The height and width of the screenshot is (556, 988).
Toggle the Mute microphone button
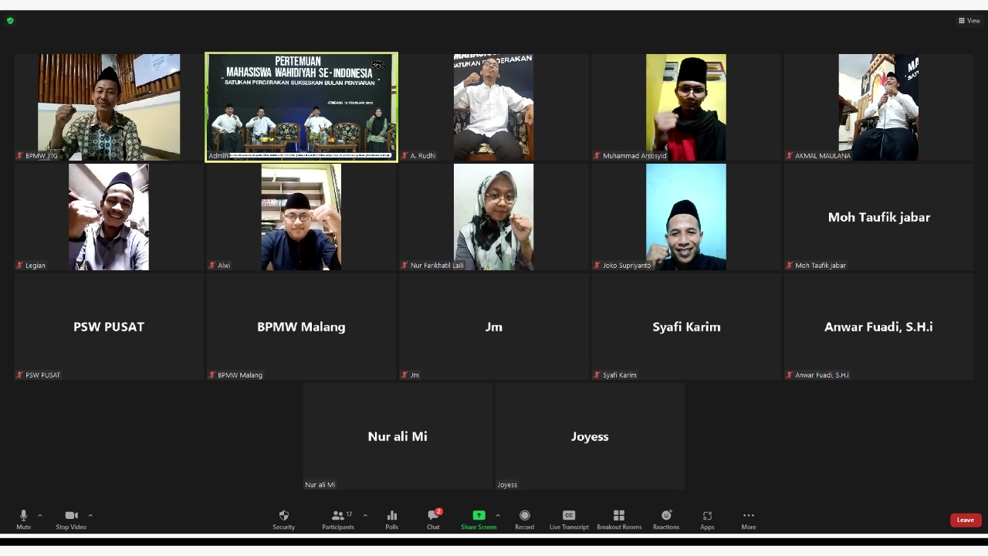(x=23, y=519)
